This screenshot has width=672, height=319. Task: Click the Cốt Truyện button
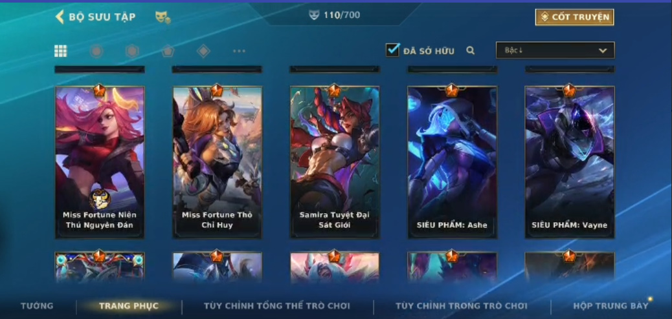point(574,17)
